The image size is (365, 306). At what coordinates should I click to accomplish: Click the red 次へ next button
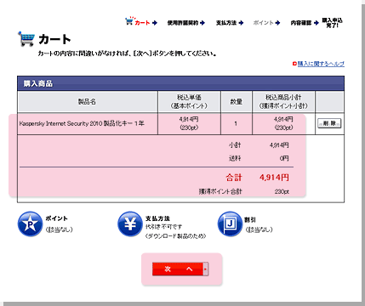180,269
